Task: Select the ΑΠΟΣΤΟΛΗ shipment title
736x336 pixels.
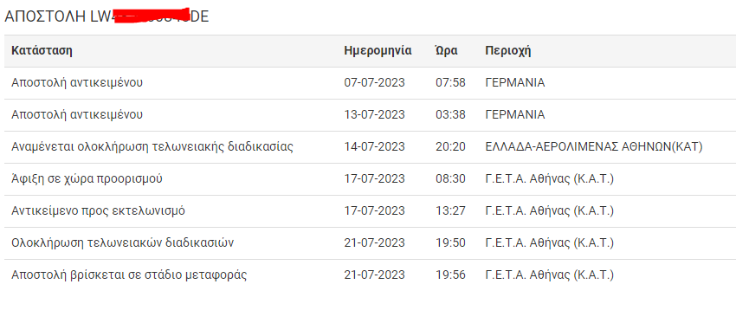Action: [107, 16]
